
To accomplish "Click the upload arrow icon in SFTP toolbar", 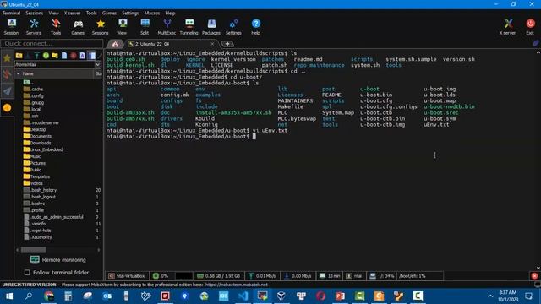I will [x=37, y=56].
